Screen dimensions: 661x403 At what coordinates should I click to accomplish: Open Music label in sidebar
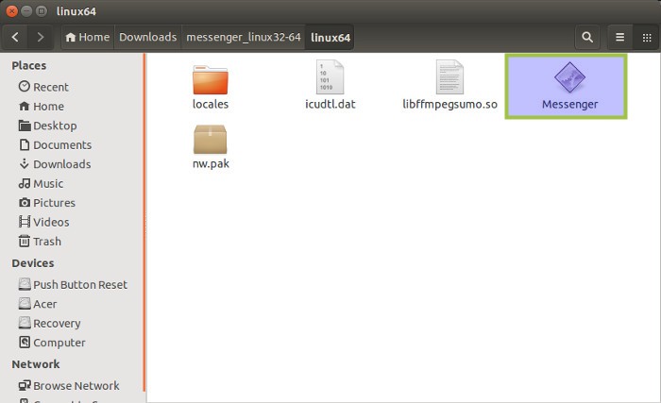click(48, 183)
